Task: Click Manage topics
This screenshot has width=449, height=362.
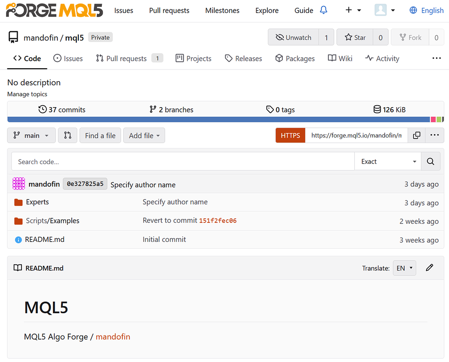Action: (27, 94)
